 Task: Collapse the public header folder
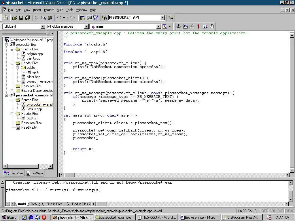(x=17, y=68)
